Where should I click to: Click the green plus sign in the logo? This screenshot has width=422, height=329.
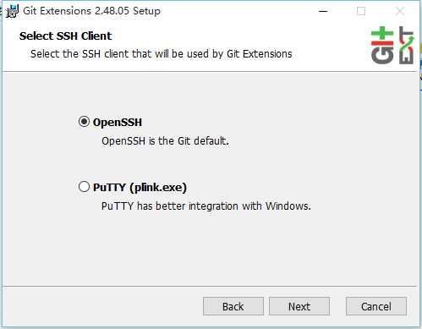click(382, 33)
